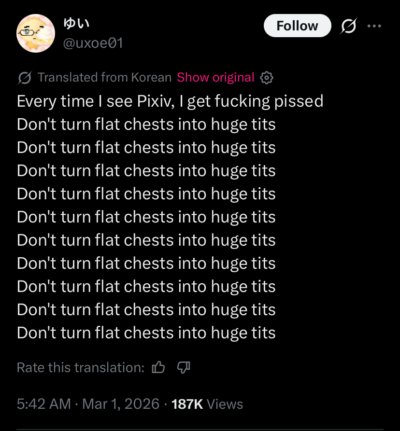Open translation settings gear icon
This screenshot has width=400, height=431.
point(267,78)
